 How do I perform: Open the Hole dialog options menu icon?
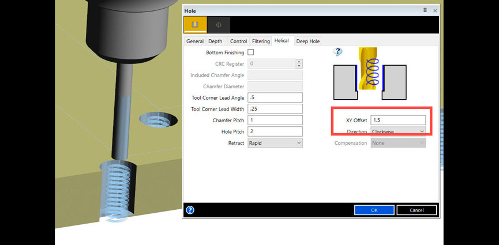point(425,10)
